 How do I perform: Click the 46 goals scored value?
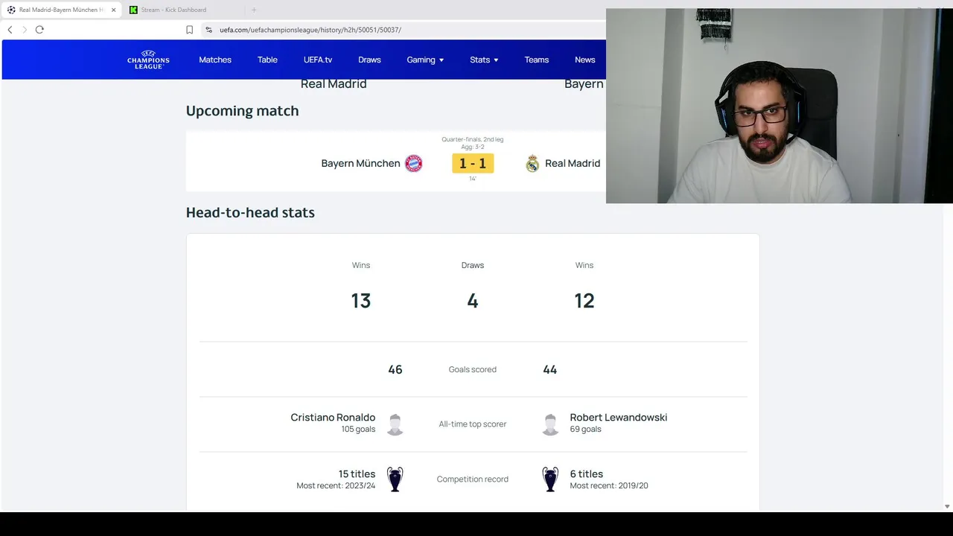click(x=395, y=369)
